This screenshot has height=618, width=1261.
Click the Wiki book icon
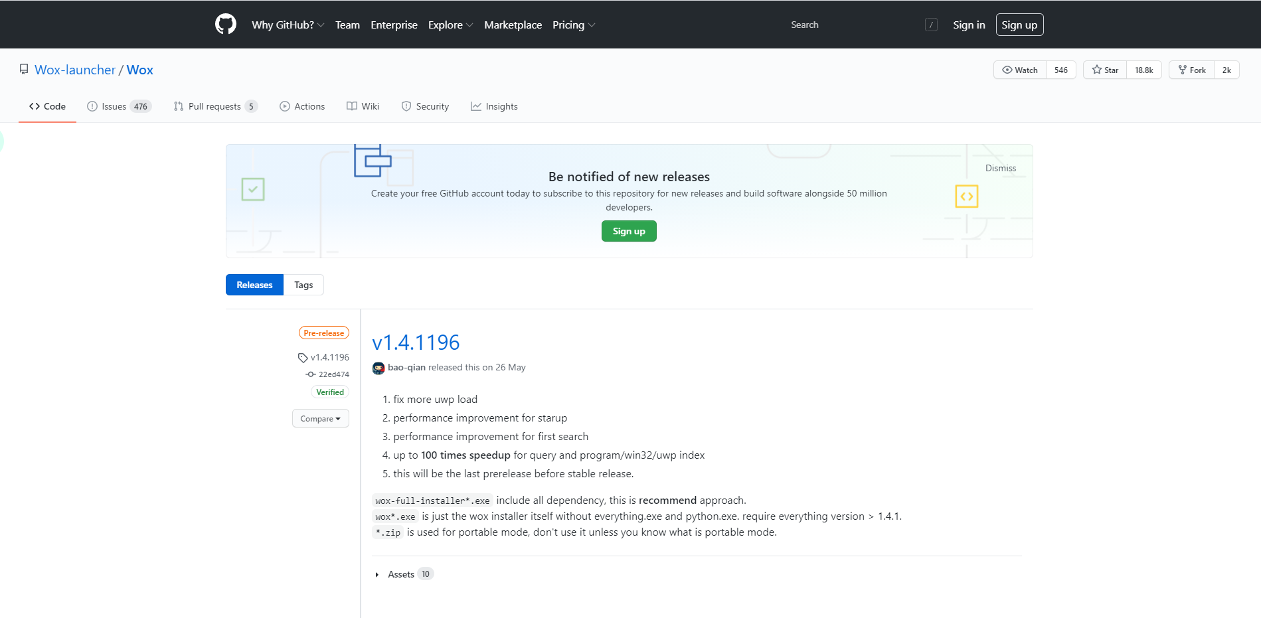click(x=352, y=106)
